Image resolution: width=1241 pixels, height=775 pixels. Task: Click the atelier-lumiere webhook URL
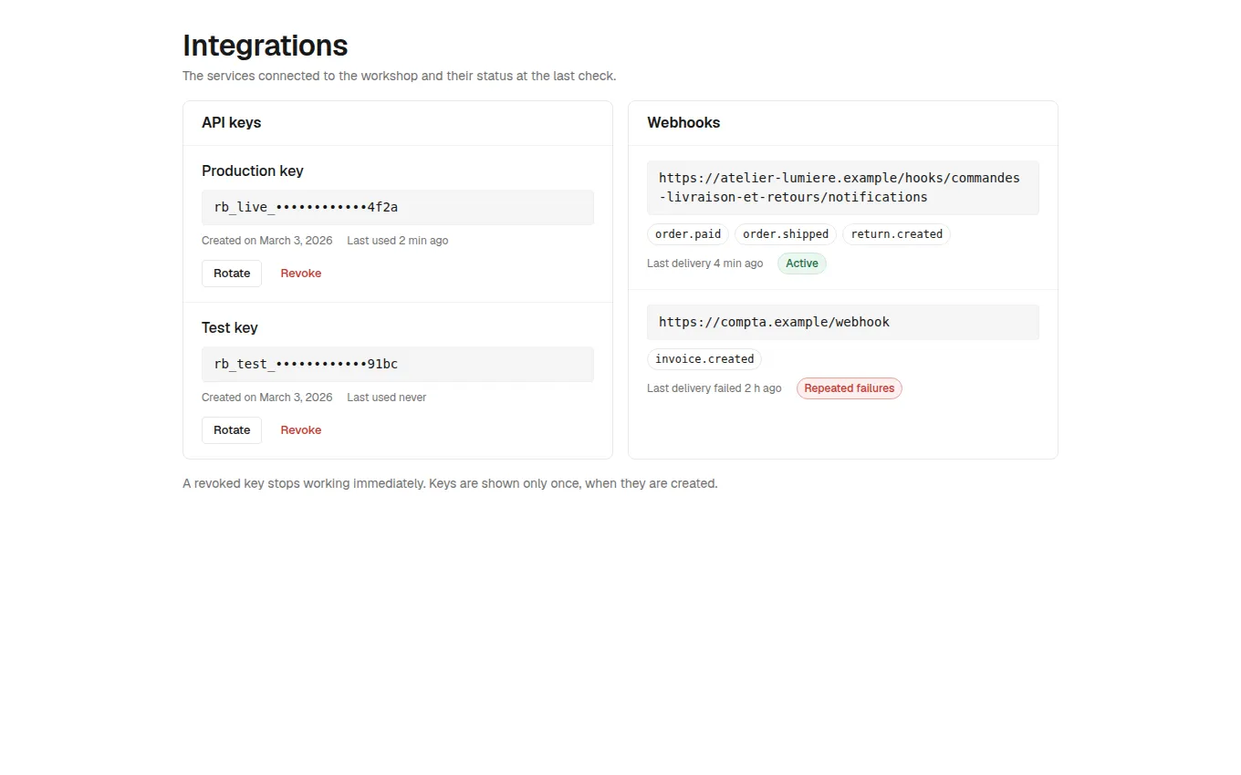tap(843, 188)
